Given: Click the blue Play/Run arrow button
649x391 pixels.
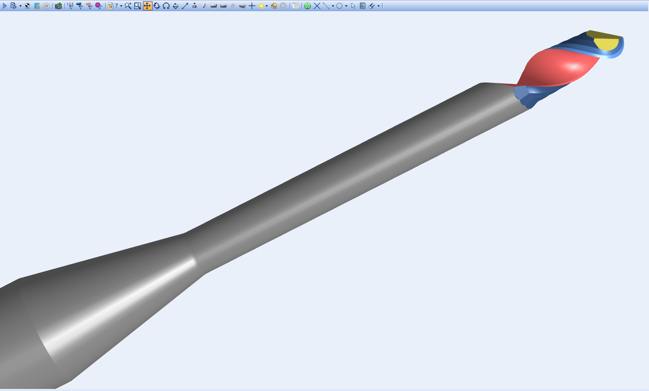Looking at the screenshot, I should (x=5, y=6).
